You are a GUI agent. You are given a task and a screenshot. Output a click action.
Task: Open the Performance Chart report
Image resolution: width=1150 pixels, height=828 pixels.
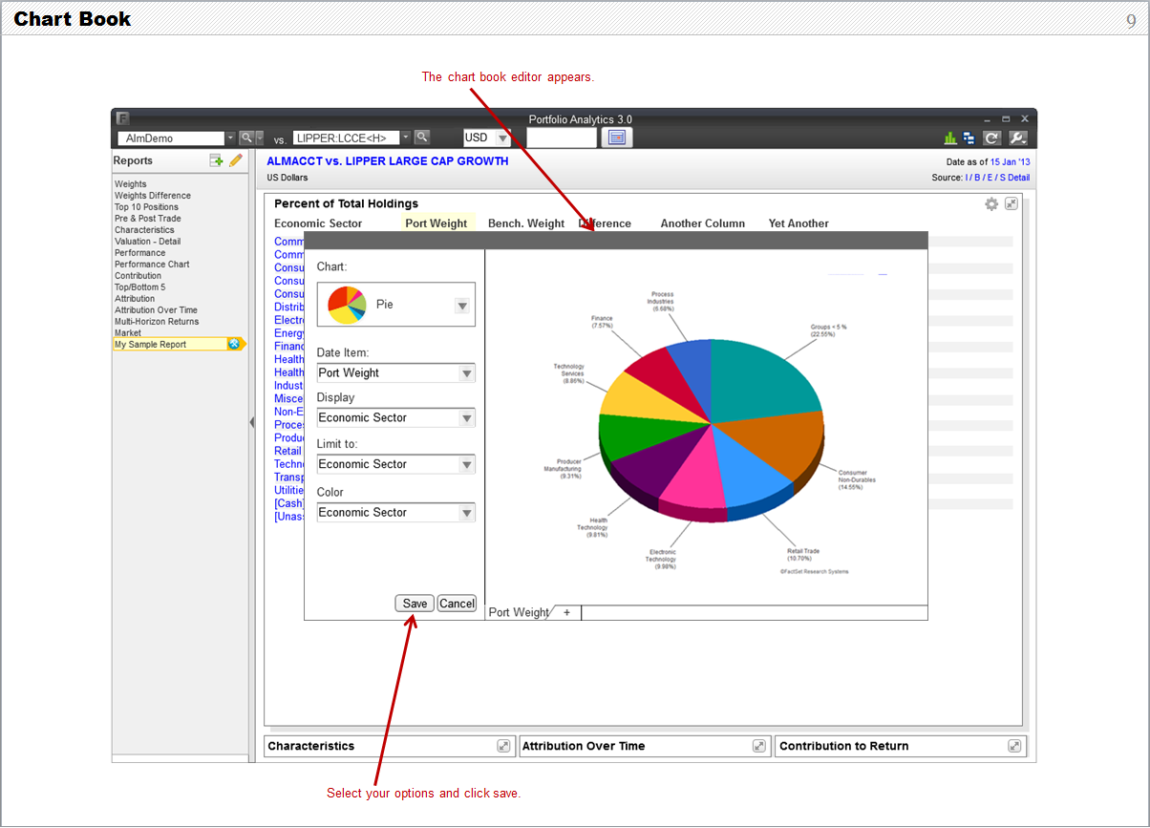[152, 265]
